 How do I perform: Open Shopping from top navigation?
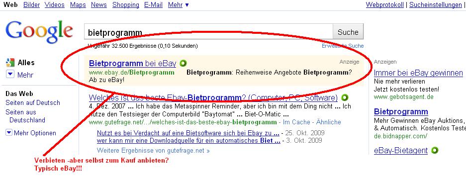tap(126, 5)
